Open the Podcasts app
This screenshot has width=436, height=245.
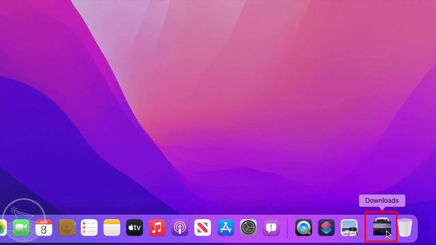pyautogui.click(x=180, y=227)
